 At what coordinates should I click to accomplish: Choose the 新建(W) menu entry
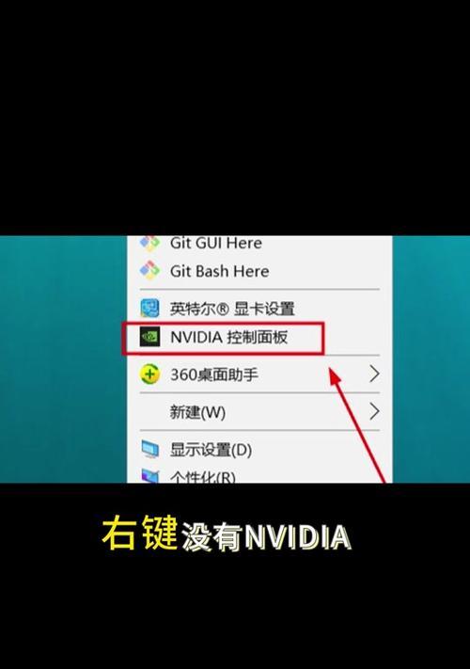(x=259, y=412)
